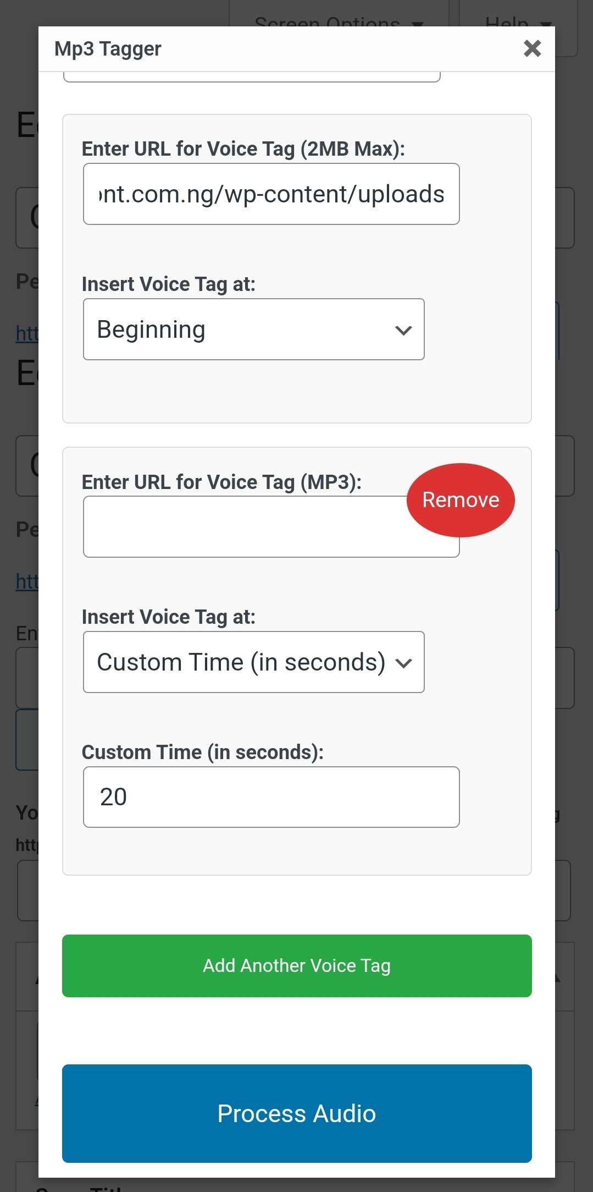The width and height of the screenshot is (593, 1192).
Task: Click the "Enter URL for Voice Tag (MP3)" label
Action: pos(221,482)
